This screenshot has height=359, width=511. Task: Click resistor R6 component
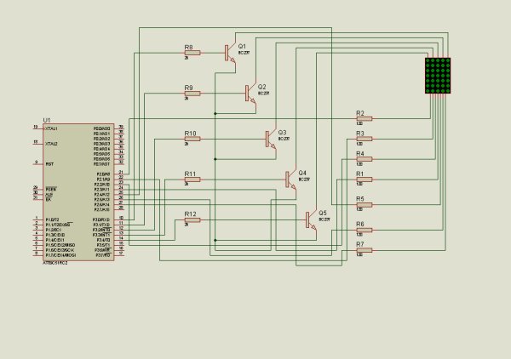(x=365, y=230)
